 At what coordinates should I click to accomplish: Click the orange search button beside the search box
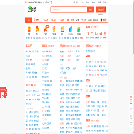point(90,10)
